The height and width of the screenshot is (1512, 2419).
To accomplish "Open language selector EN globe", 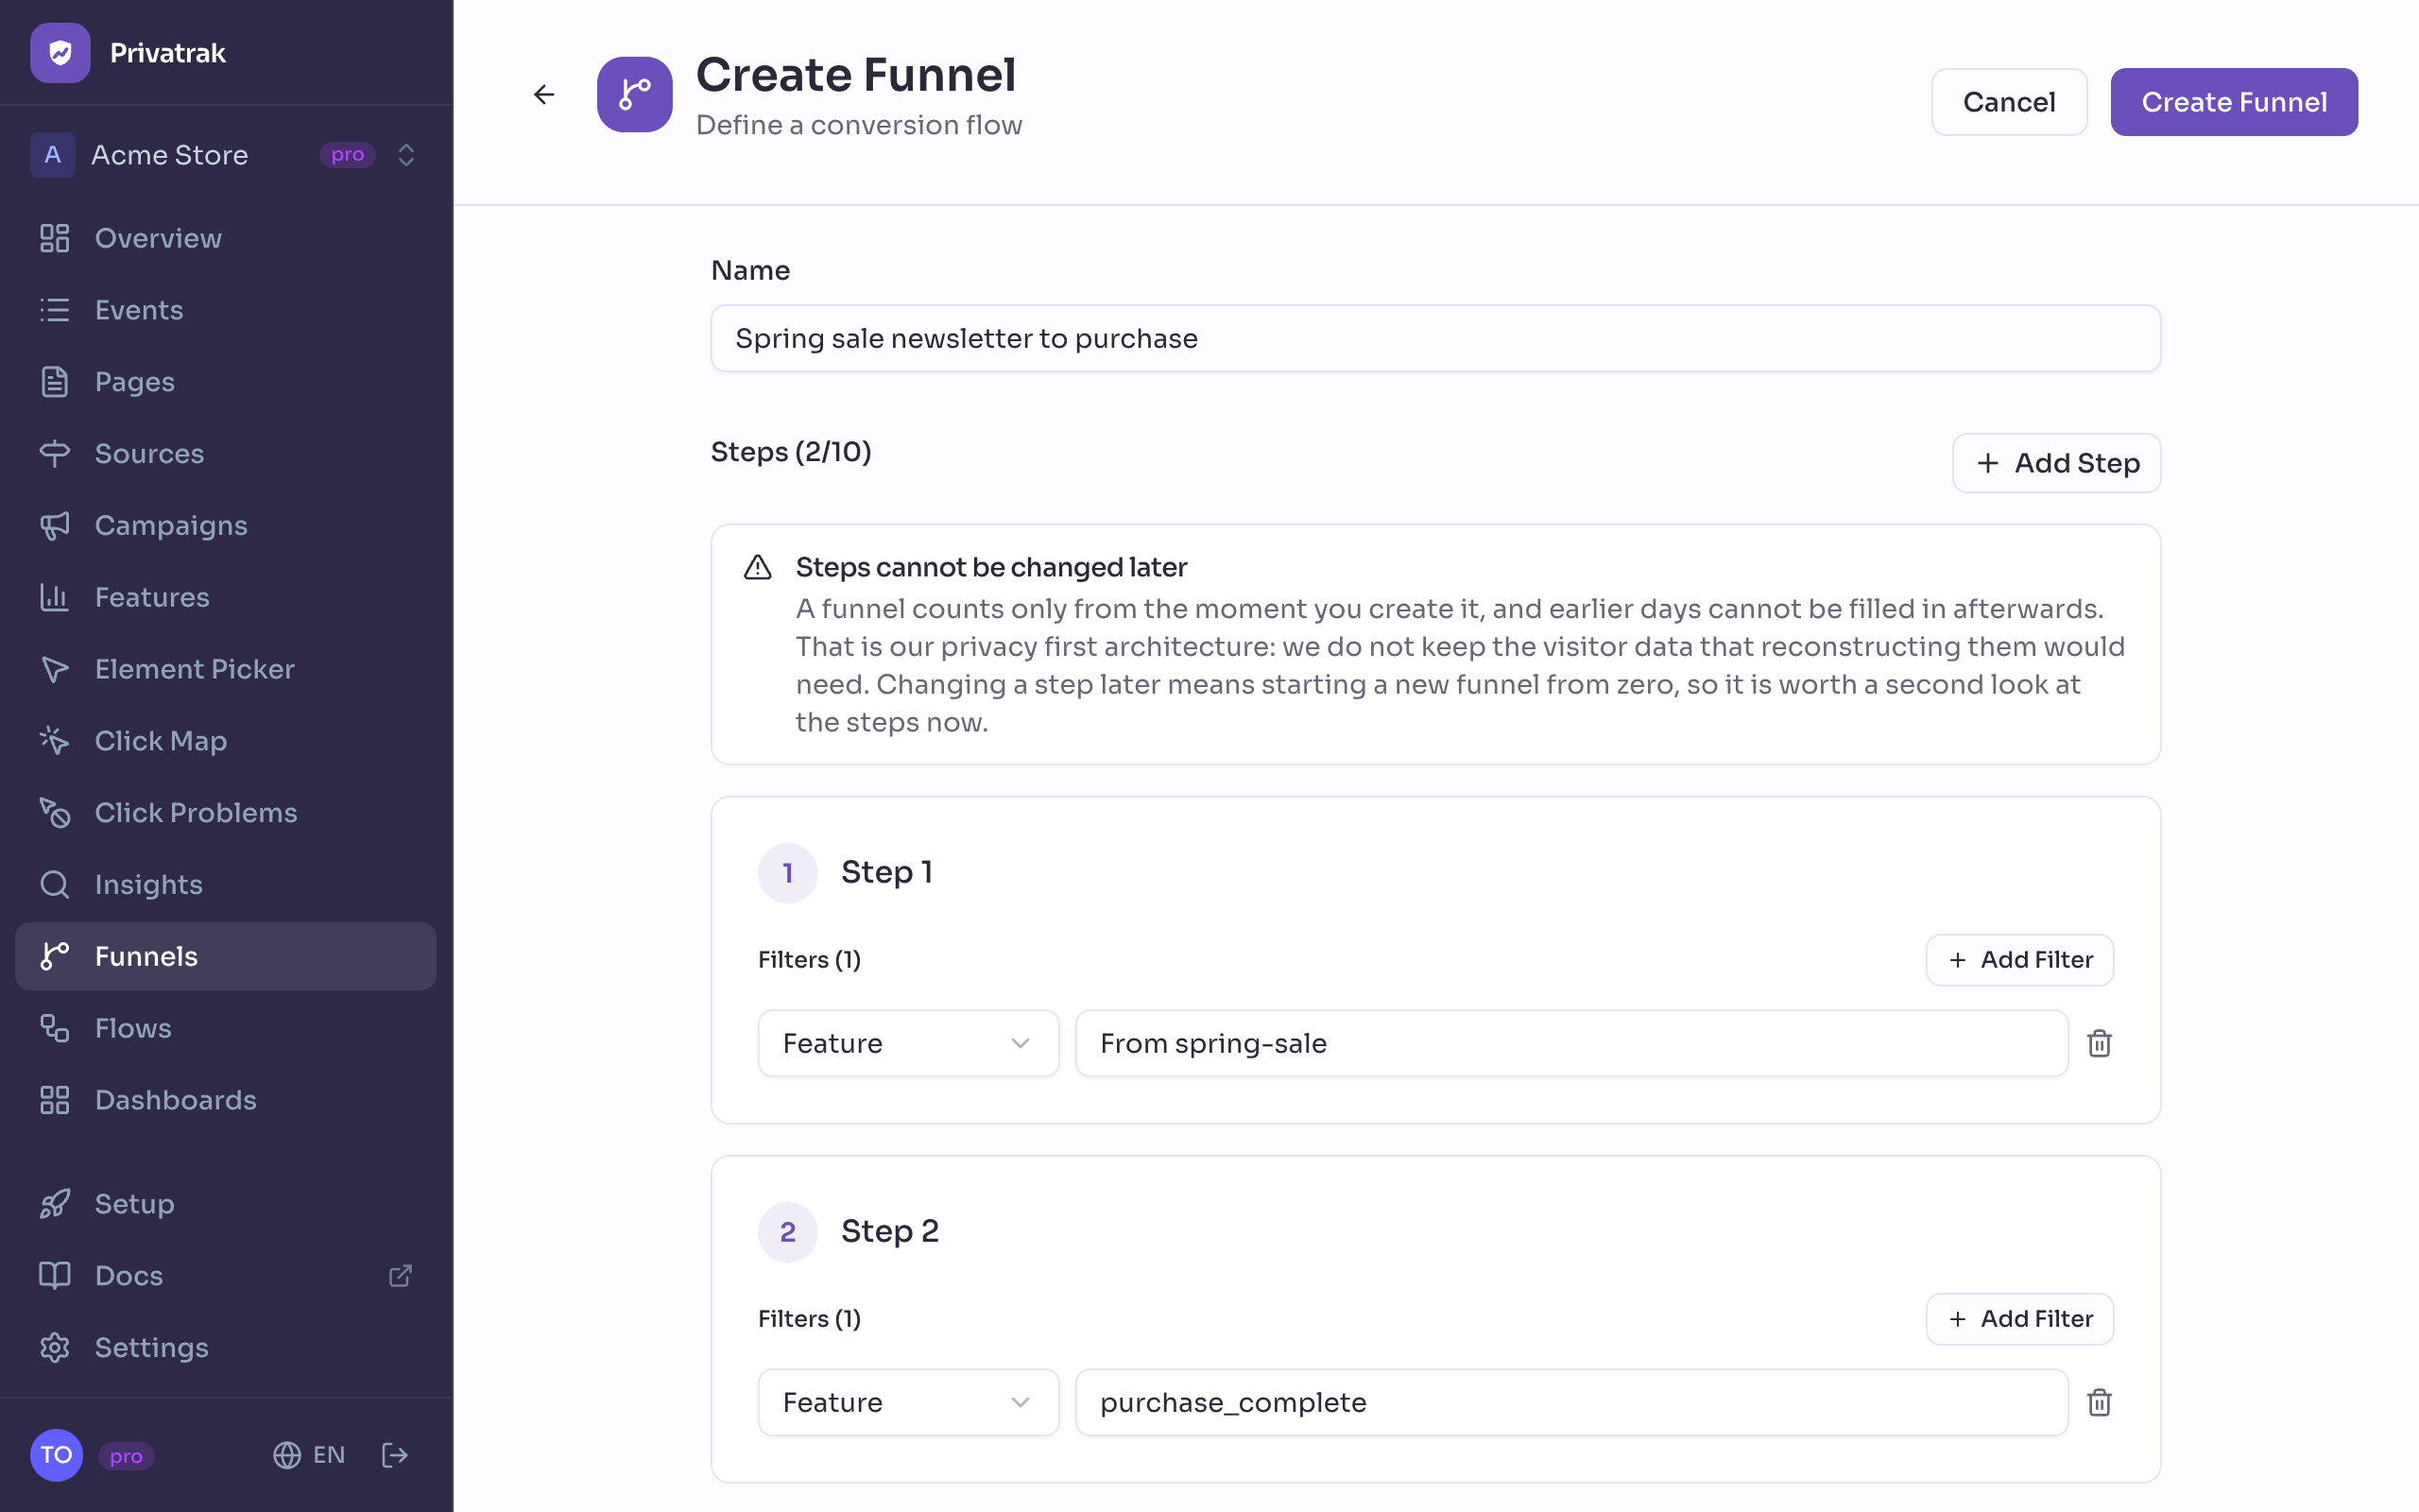I will click(309, 1455).
